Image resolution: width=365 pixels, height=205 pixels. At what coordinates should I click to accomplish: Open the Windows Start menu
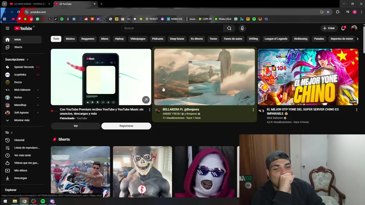(5, 201)
